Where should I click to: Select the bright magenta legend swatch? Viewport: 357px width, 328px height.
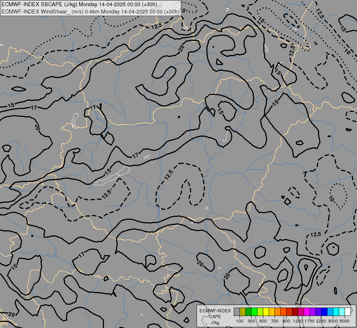click(307, 312)
